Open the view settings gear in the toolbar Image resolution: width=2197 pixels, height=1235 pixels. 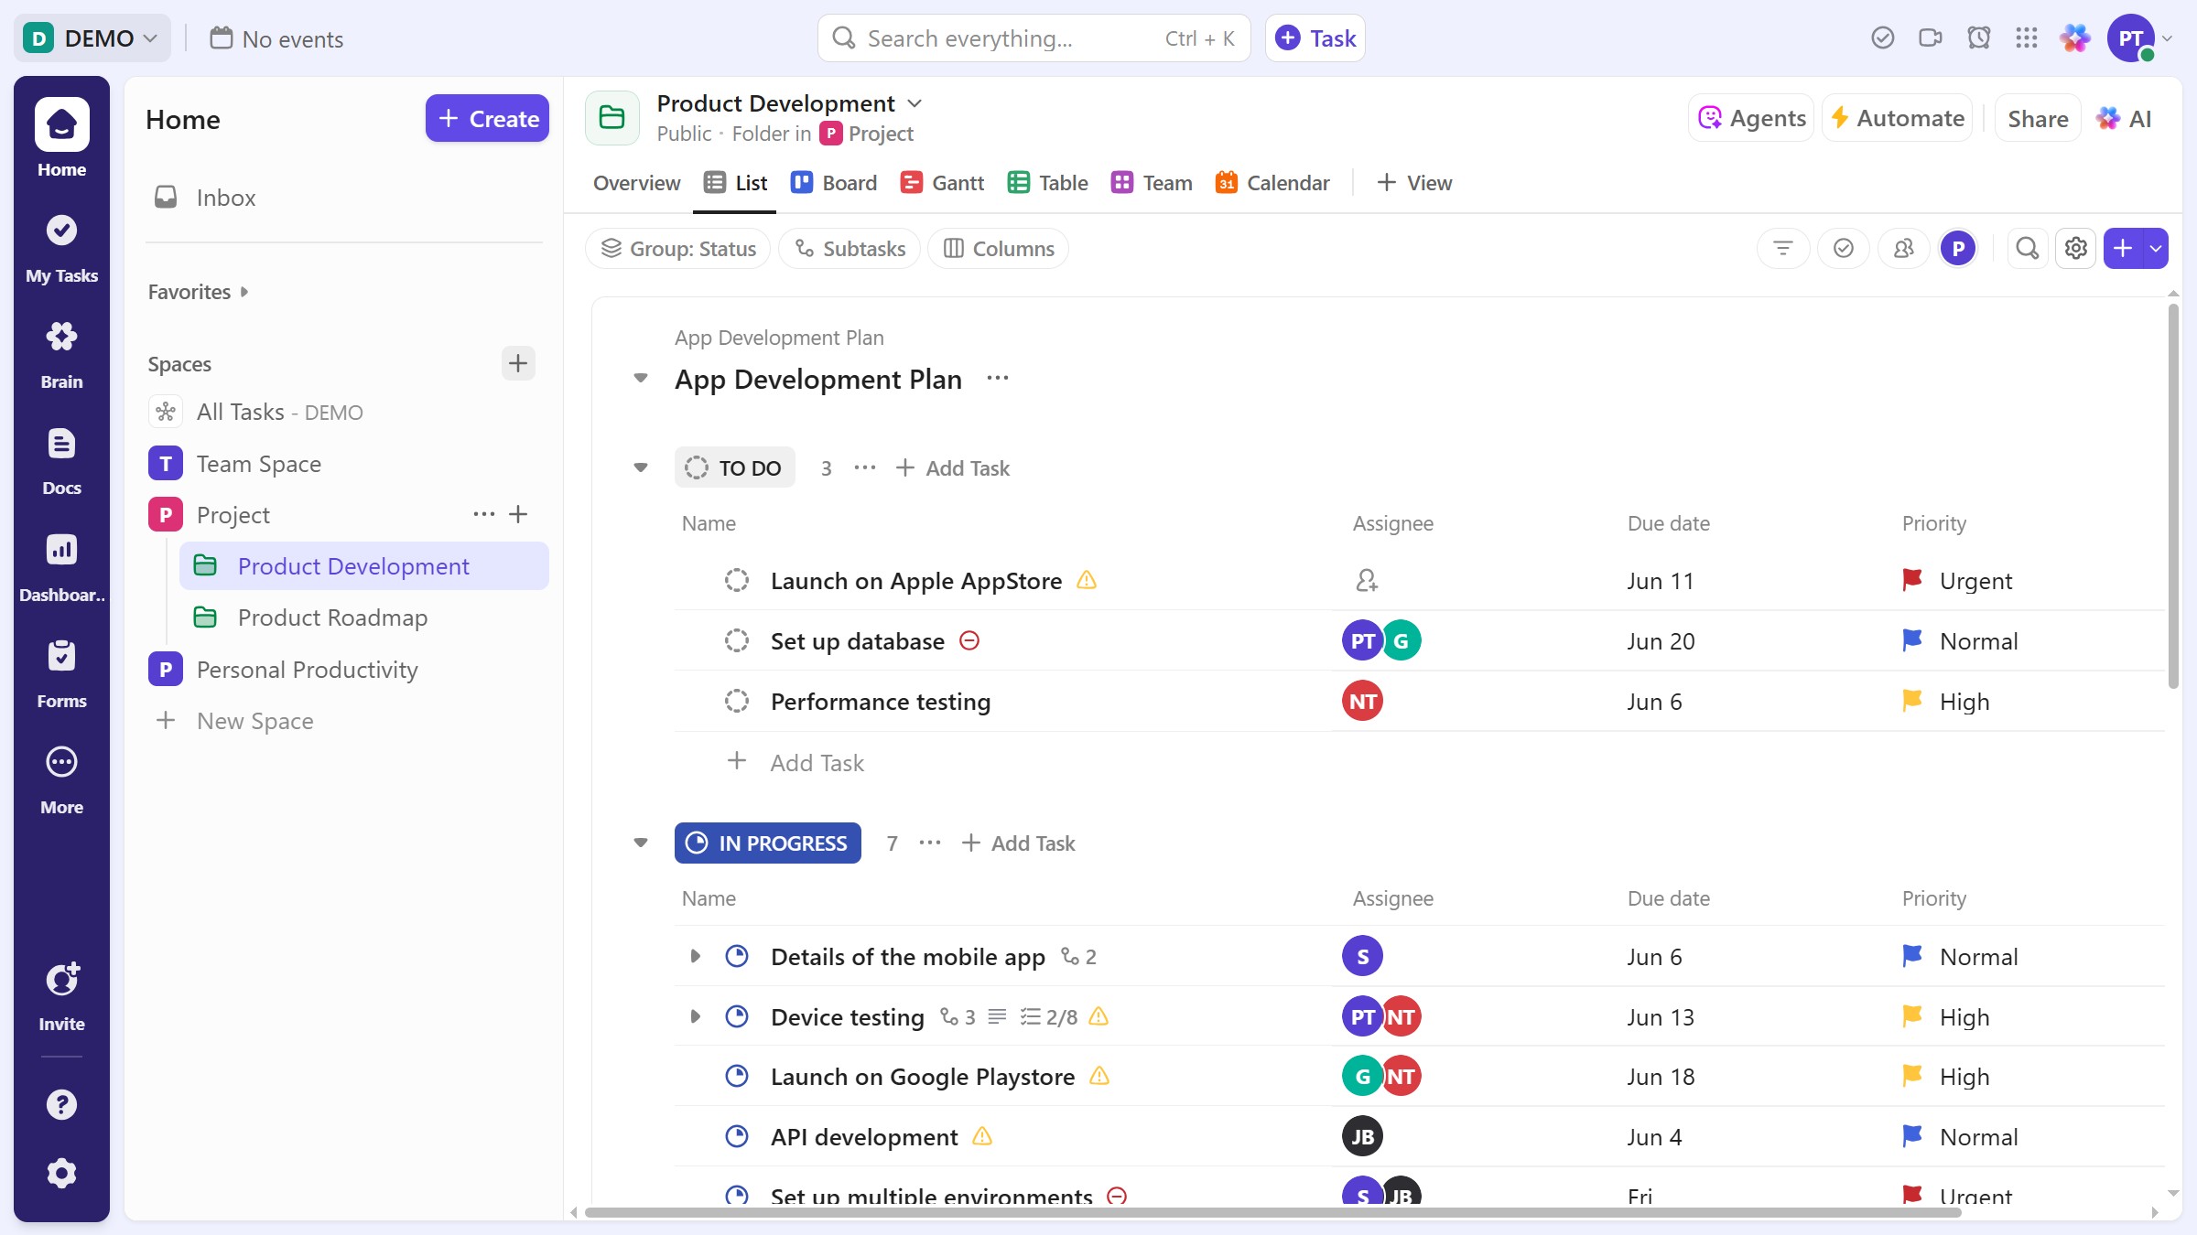click(x=2075, y=248)
